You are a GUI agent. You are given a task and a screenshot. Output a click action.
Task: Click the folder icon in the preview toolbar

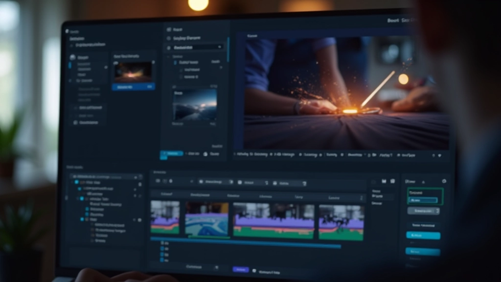[x=374, y=155]
